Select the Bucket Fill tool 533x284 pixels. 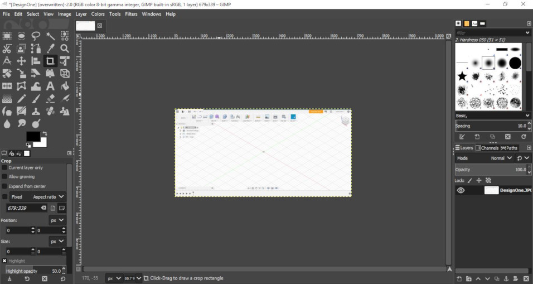[65, 86]
